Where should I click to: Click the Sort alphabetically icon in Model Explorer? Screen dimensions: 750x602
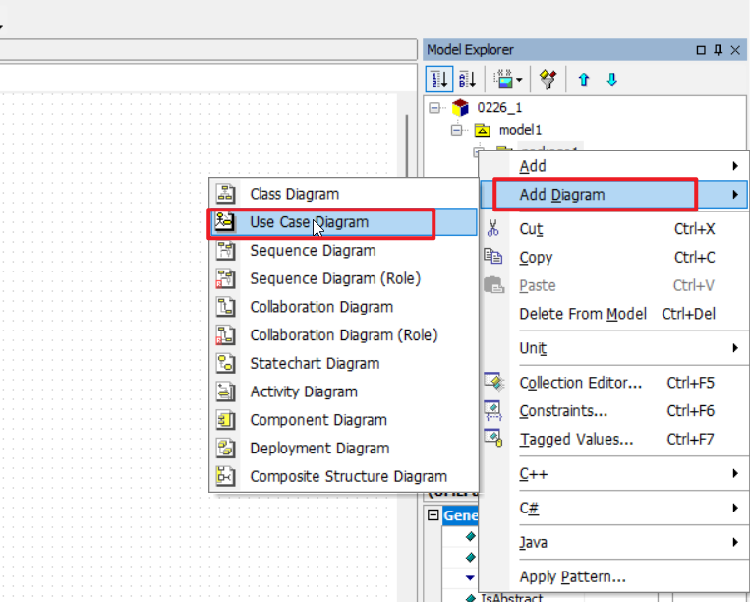tap(467, 79)
